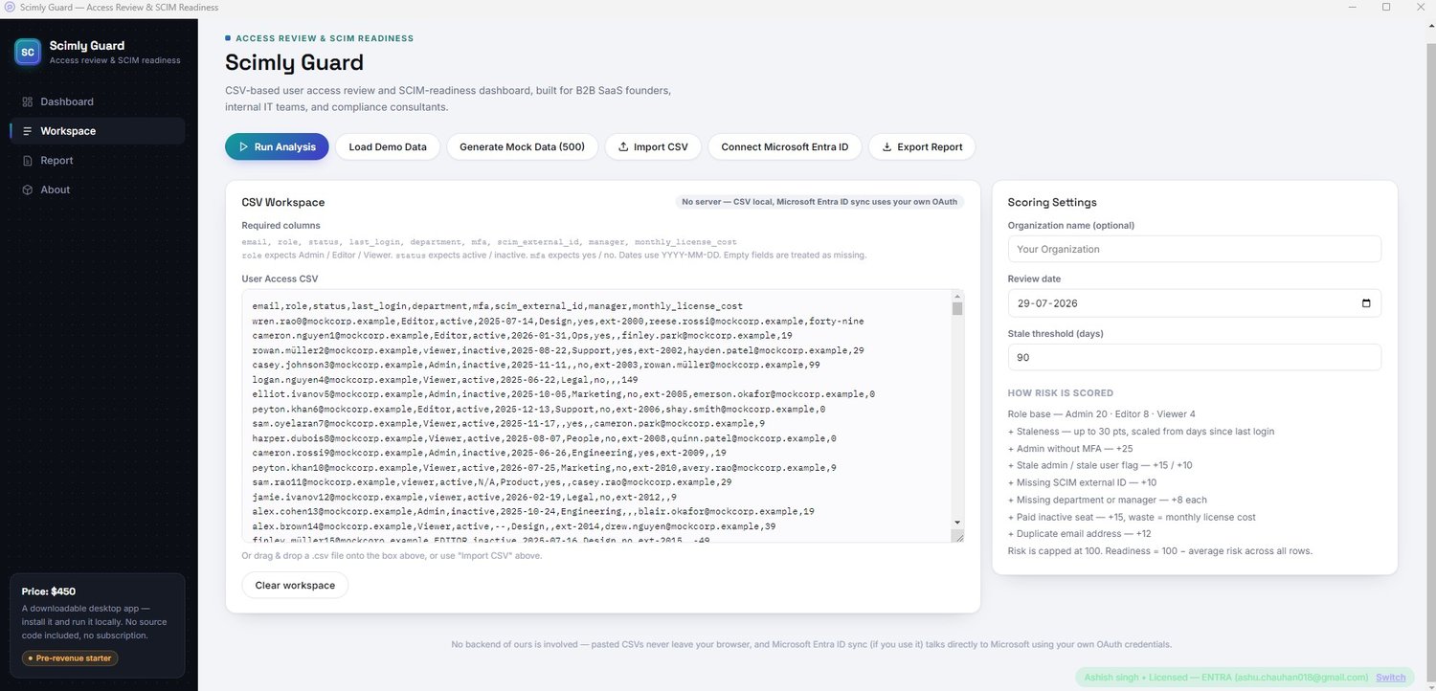1436x691 pixels.
Task: Click the About cube icon
Action: tap(28, 189)
